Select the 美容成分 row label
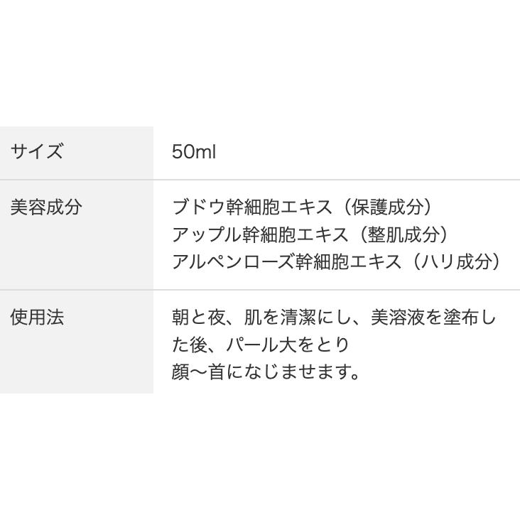 coord(46,207)
